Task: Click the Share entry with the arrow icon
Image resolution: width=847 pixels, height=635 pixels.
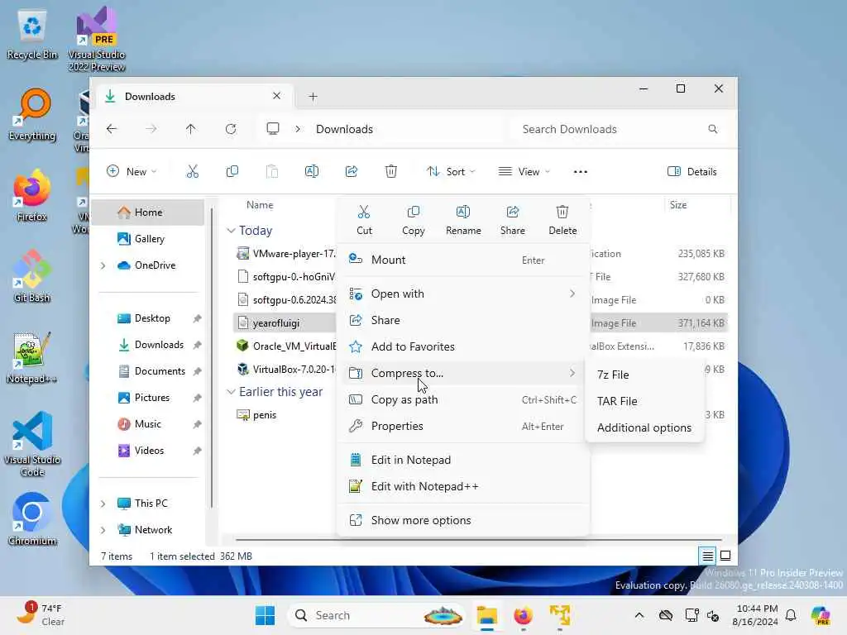Action: point(463,320)
